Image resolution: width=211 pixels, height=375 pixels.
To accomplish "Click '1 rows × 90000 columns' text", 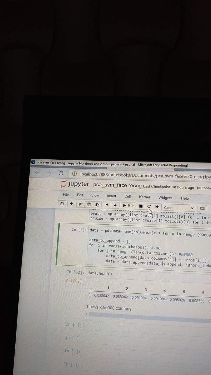I will [x=109, y=308].
